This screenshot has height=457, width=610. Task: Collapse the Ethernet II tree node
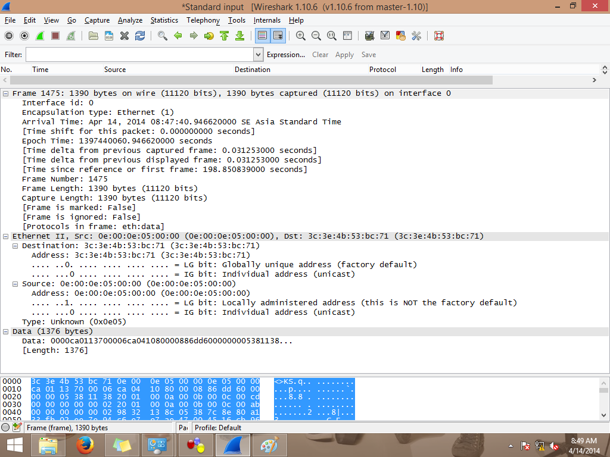tap(6, 236)
